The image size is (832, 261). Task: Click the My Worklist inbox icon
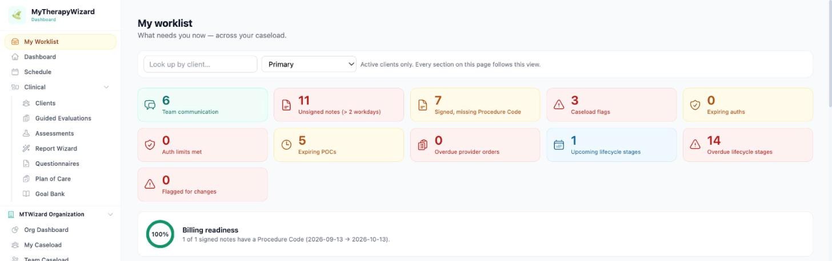tap(15, 42)
